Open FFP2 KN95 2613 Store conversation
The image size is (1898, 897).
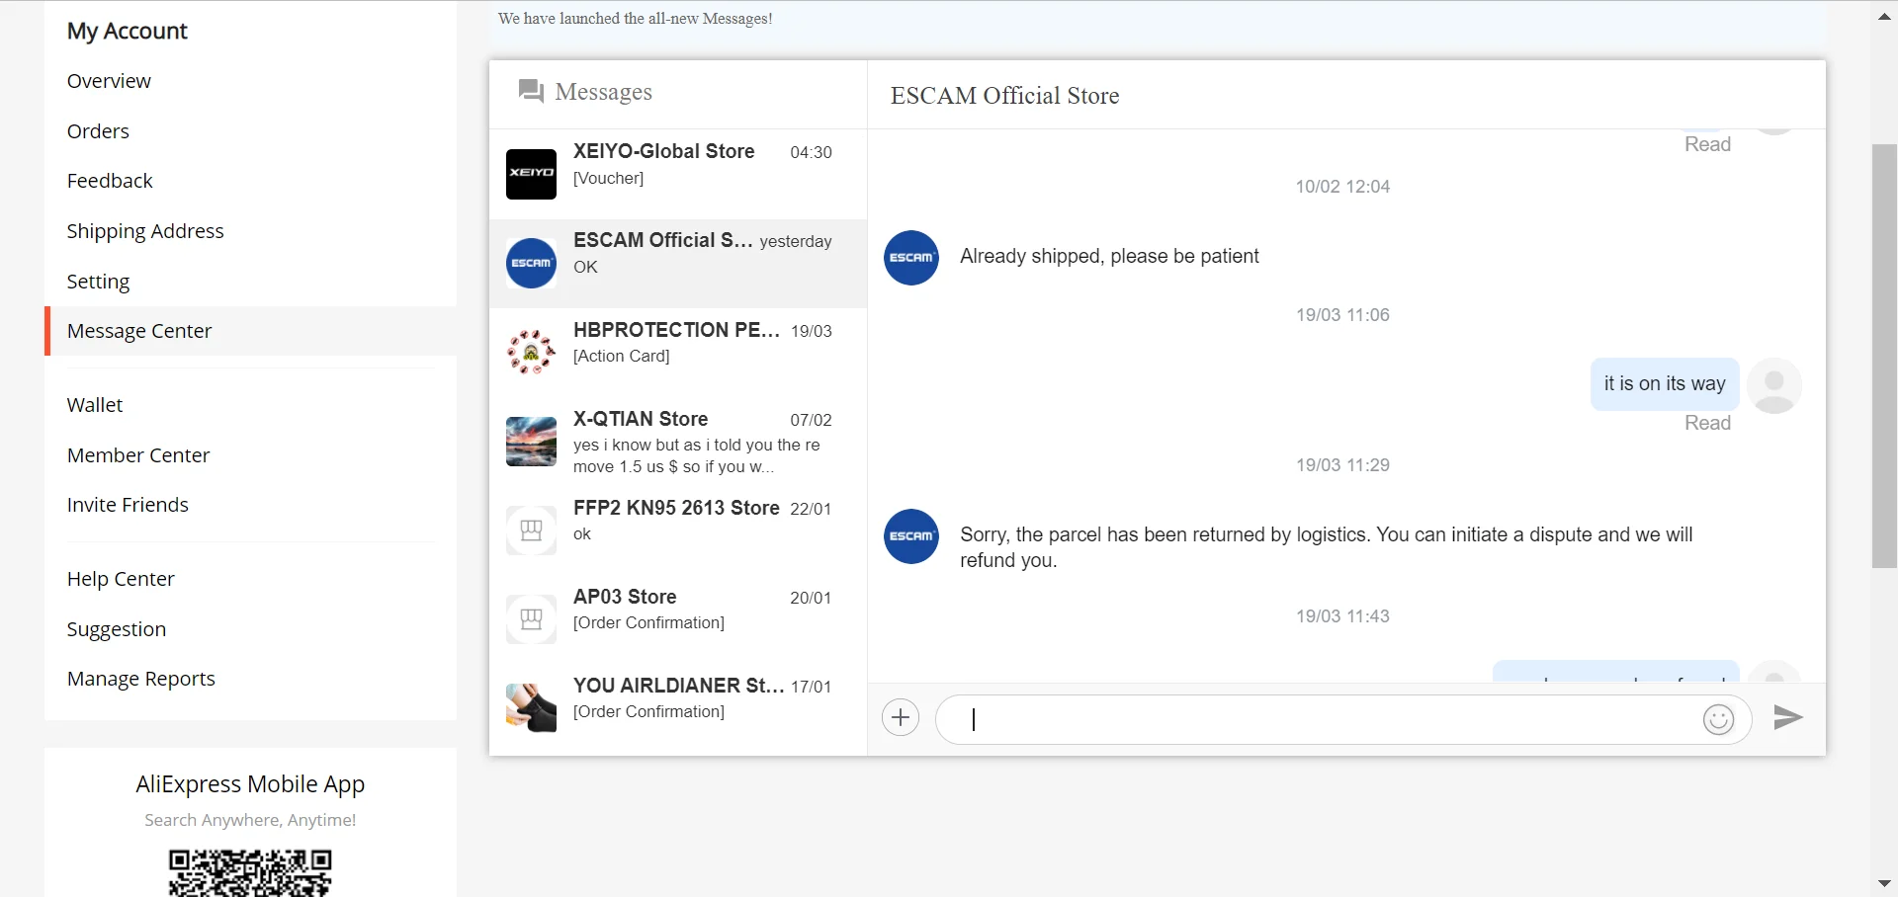pos(678,530)
